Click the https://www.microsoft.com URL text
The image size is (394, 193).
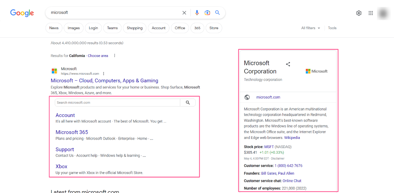(x=80, y=74)
